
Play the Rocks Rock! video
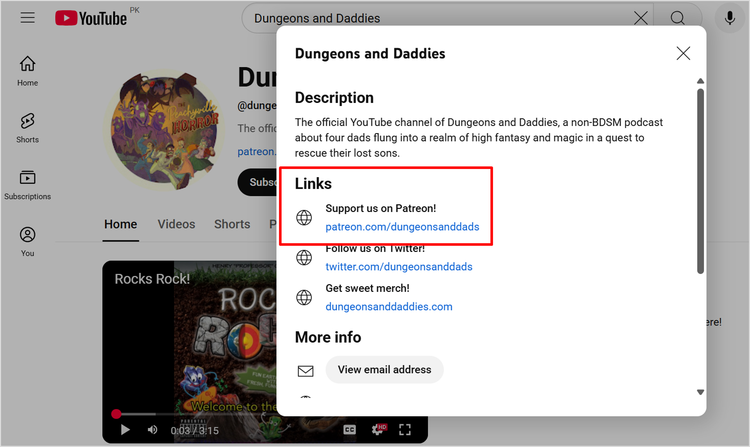pyautogui.click(x=125, y=430)
